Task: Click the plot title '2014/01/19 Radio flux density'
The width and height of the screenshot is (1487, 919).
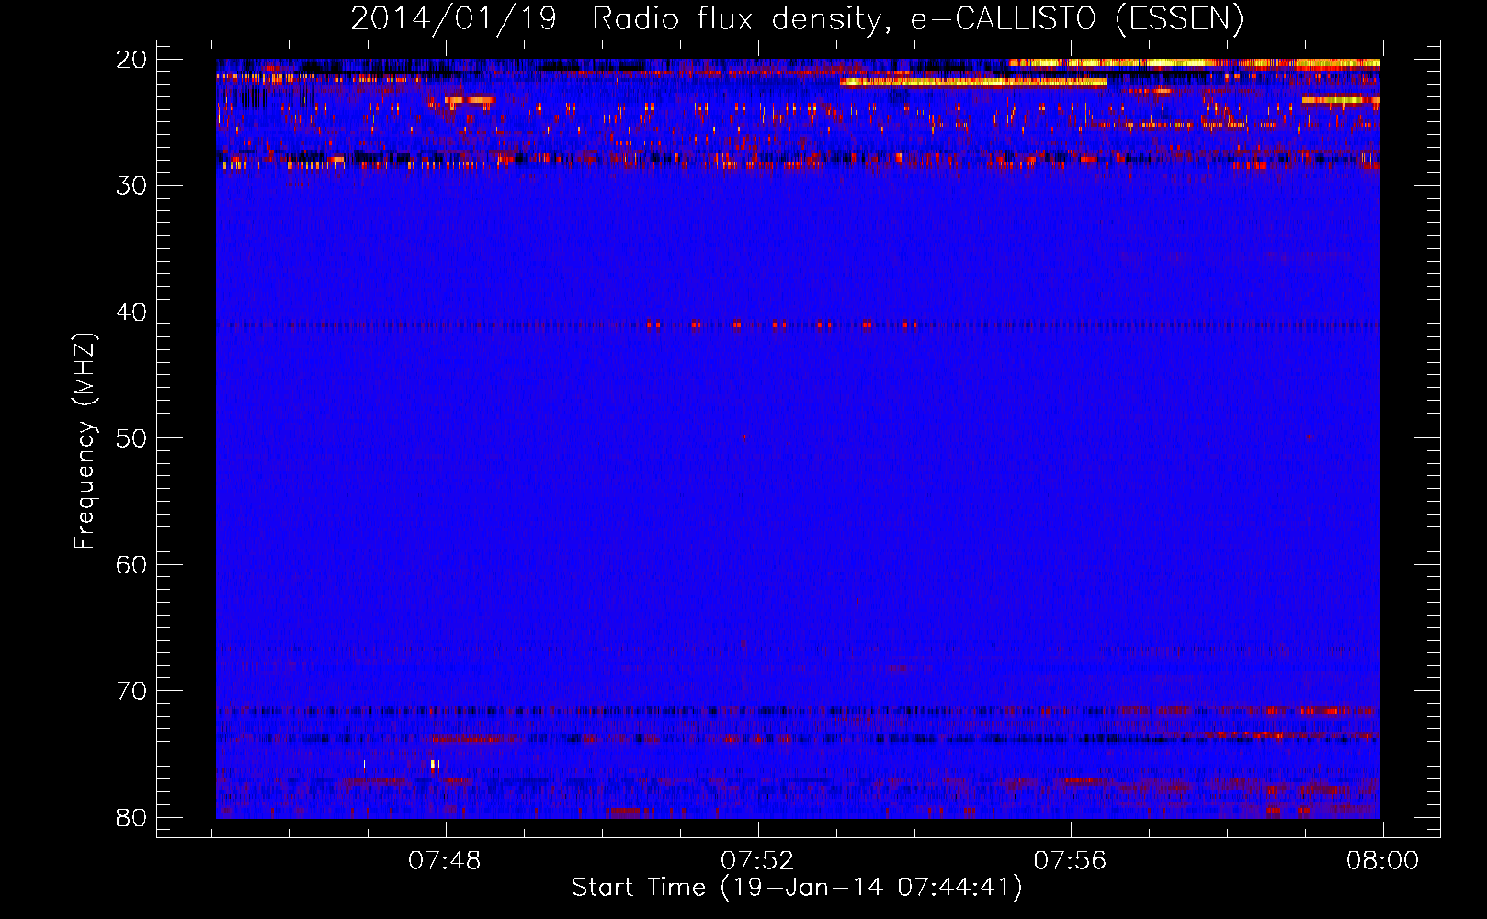Action: 798,18
